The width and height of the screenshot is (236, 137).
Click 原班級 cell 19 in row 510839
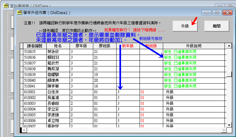[x=105, y=75]
